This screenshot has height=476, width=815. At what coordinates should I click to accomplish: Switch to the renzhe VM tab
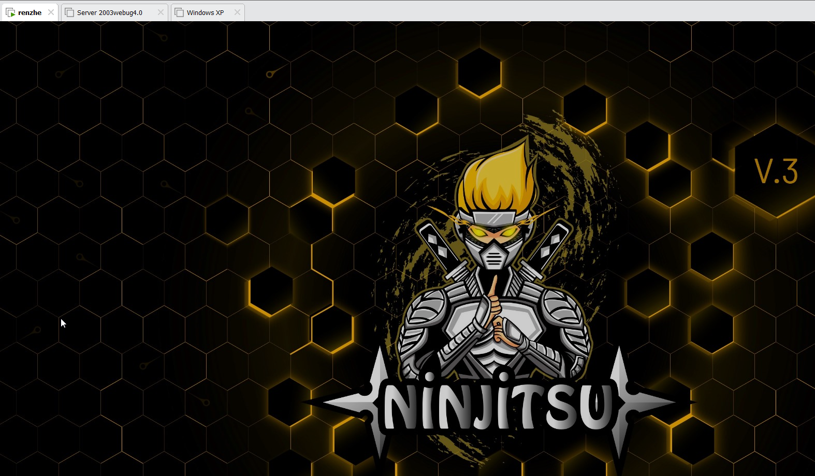[30, 12]
